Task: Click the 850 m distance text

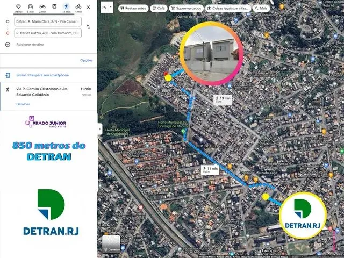Action: (87, 95)
